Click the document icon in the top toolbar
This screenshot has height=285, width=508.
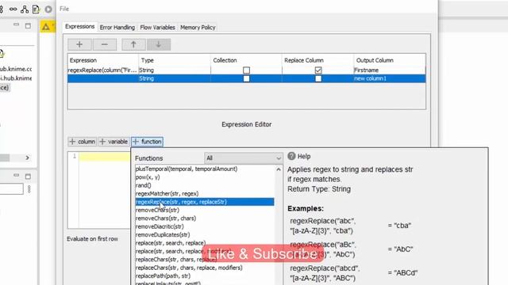(36, 9)
